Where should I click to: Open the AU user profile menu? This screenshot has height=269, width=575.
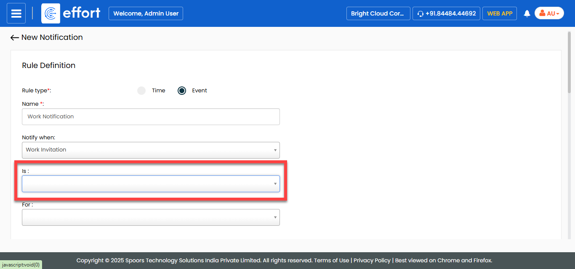coord(549,13)
